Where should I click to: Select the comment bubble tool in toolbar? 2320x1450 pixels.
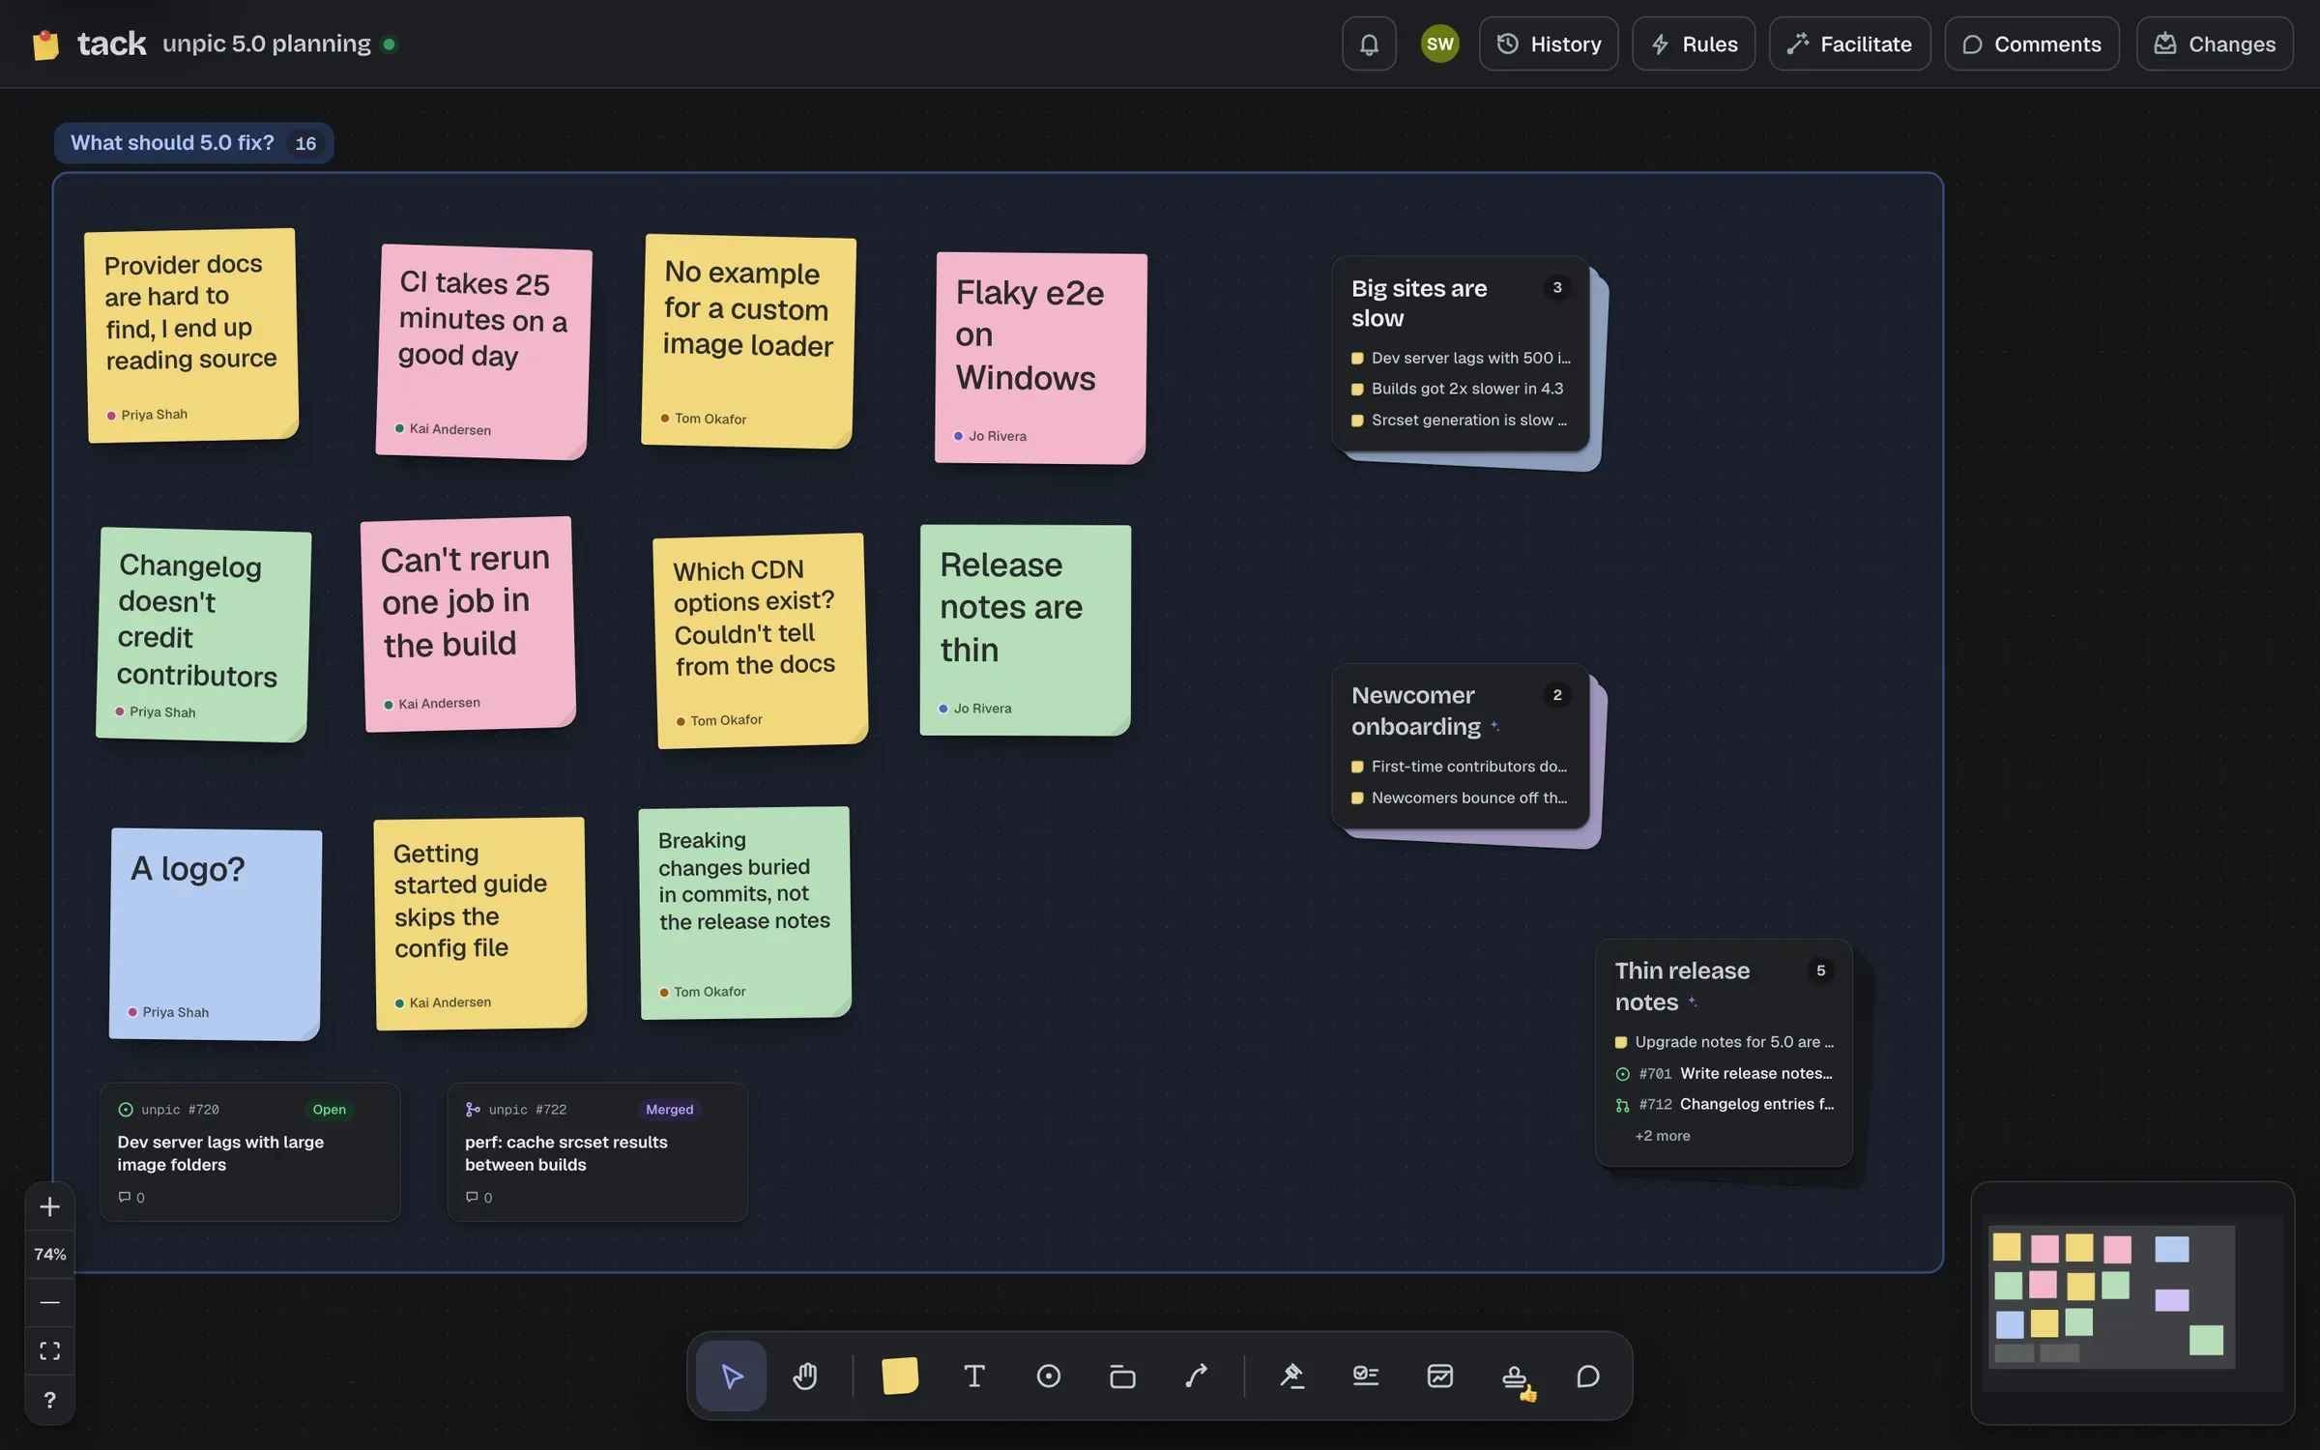[x=1588, y=1376]
